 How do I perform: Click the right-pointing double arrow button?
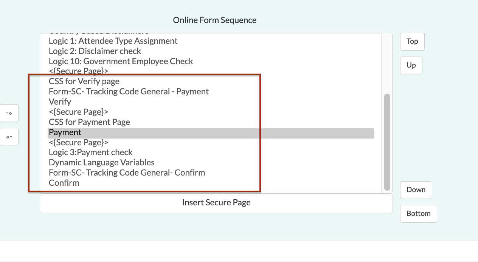coord(9,113)
